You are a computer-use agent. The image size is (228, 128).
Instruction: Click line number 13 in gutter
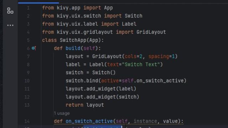coord(27,105)
